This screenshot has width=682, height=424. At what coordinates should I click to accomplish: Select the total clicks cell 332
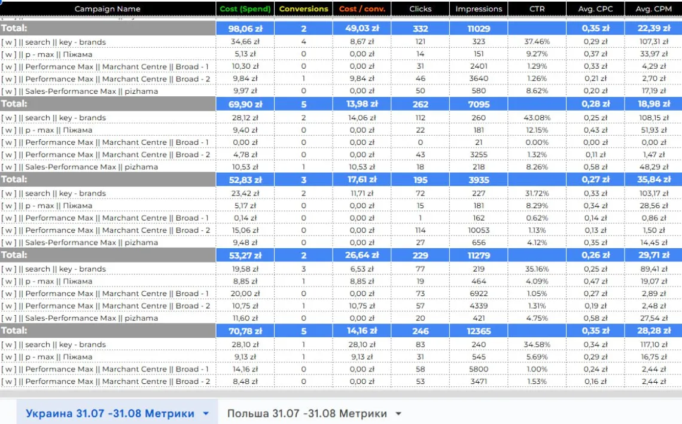click(420, 28)
